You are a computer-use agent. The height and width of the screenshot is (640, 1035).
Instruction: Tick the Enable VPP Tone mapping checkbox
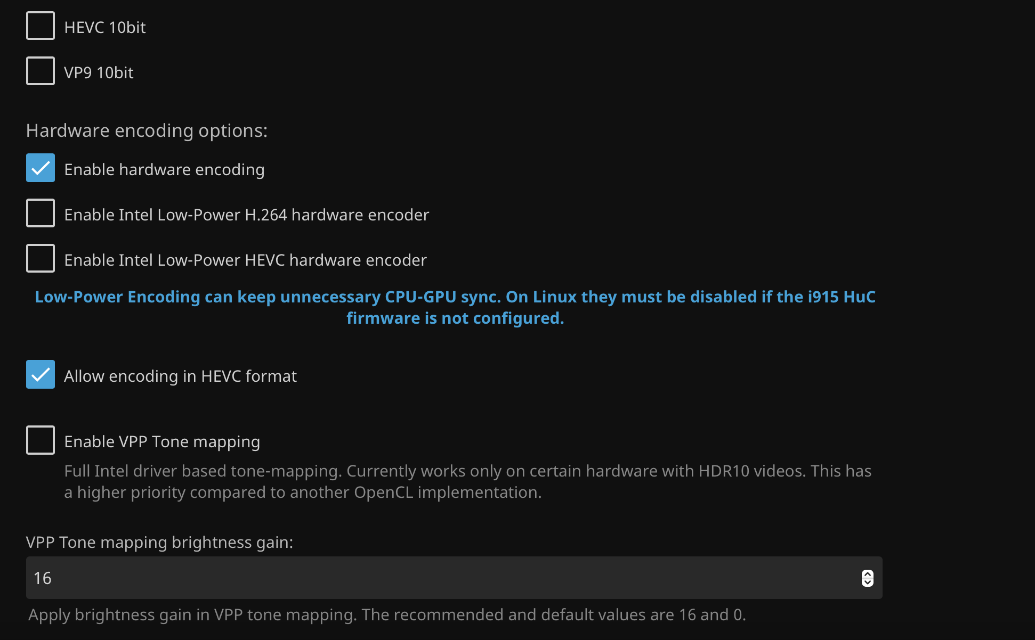(41, 440)
